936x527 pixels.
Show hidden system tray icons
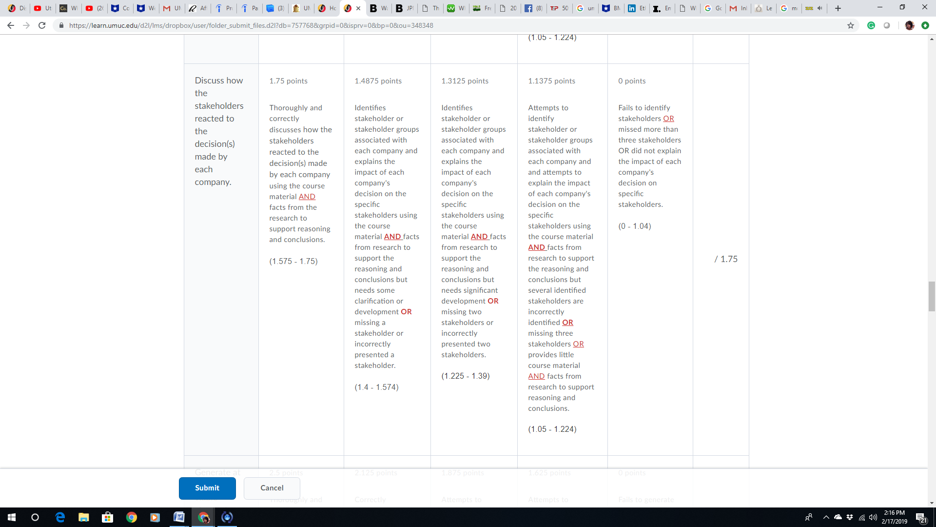826,517
